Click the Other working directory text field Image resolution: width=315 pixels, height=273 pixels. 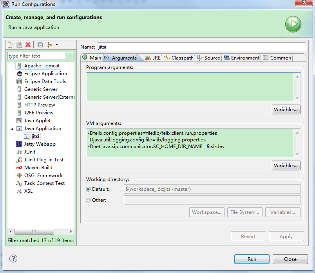point(212,200)
